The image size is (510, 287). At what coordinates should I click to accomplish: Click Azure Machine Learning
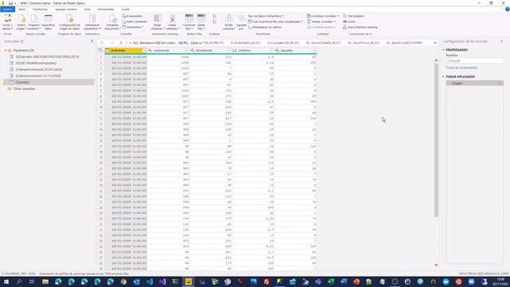(x=360, y=27)
